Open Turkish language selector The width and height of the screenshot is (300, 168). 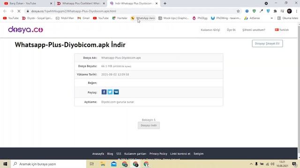click(x=282, y=30)
